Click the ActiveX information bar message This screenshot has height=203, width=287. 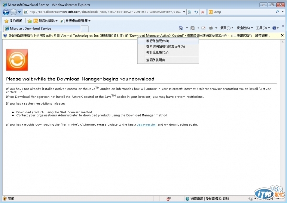tap(139, 36)
